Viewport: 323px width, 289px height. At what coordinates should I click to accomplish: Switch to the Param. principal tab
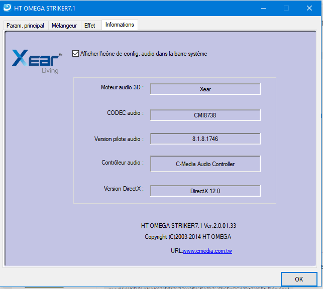click(x=26, y=26)
